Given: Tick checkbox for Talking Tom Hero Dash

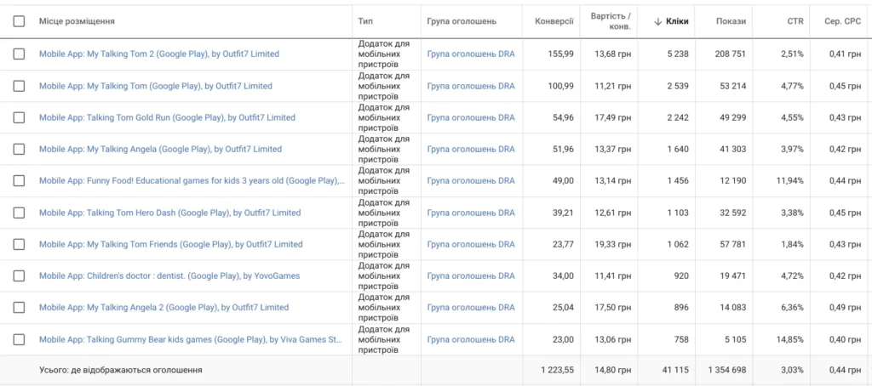Looking at the screenshot, I should (19, 213).
